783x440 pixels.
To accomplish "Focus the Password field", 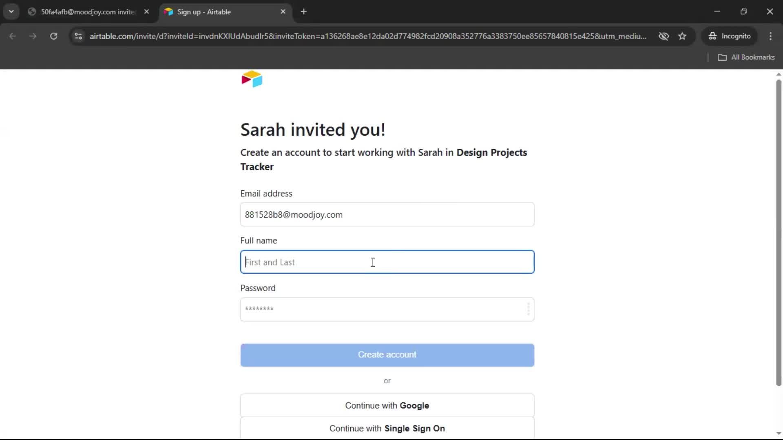I will click(387, 309).
